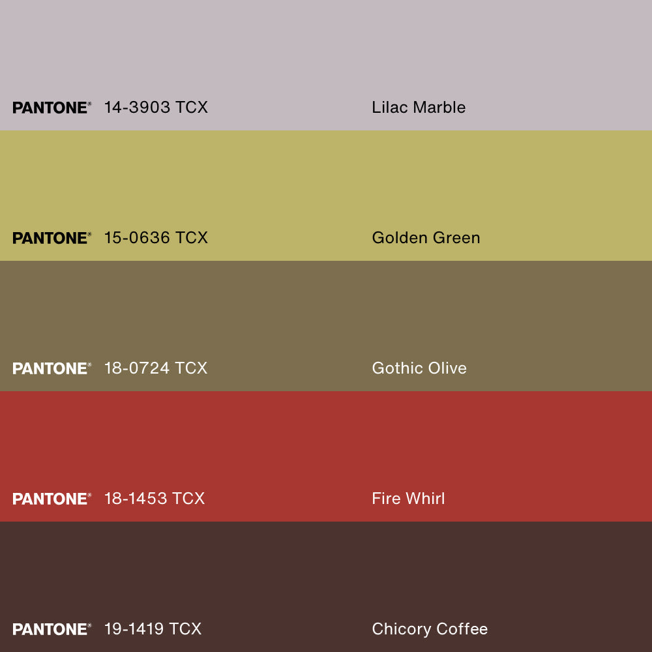This screenshot has height=652, width=652.
Task: Click the PANTONE logo beside 14-3903 TCX
Action: click(x=52, y=108)
